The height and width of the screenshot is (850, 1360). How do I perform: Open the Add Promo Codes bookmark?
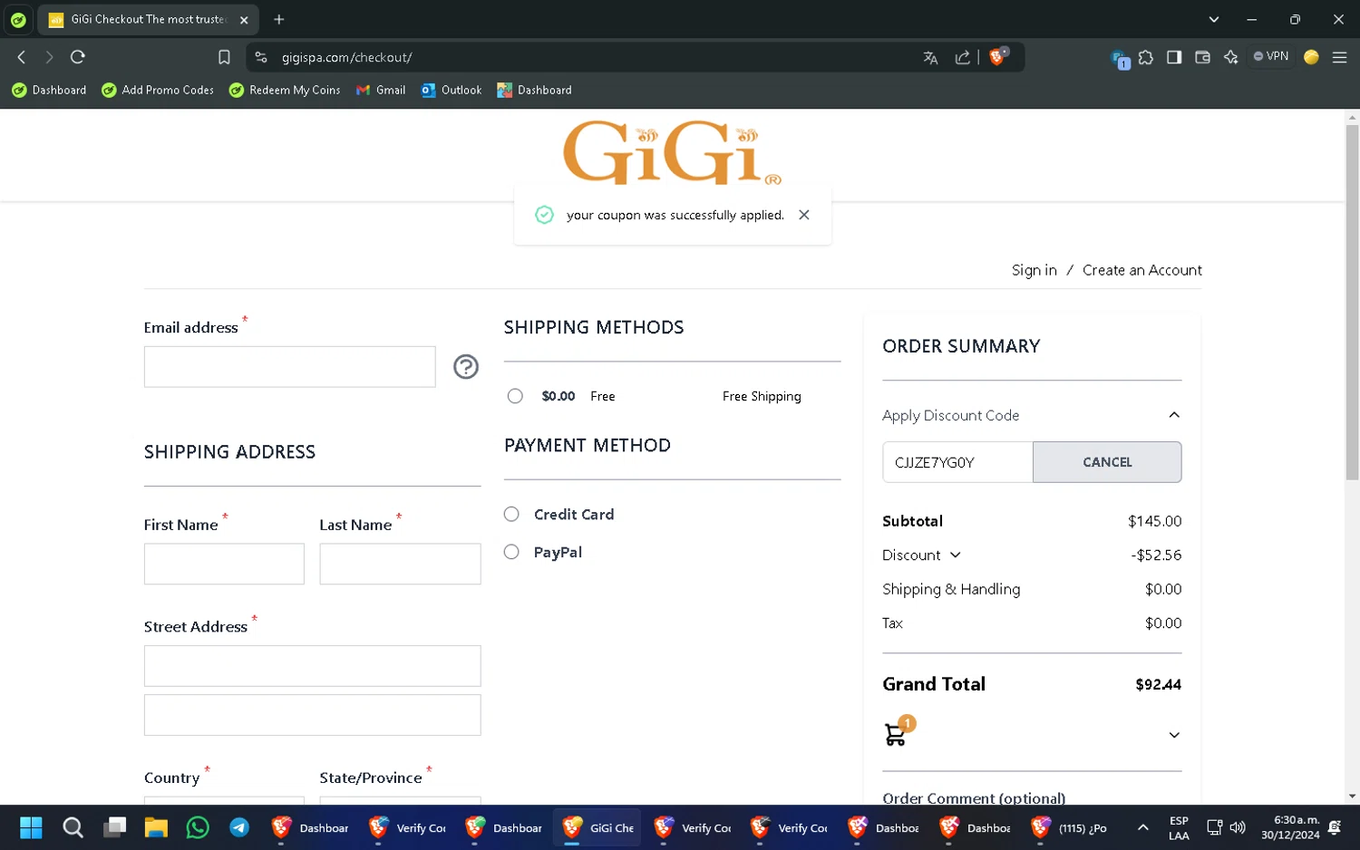pyautogui.click(x=158, y=90)
